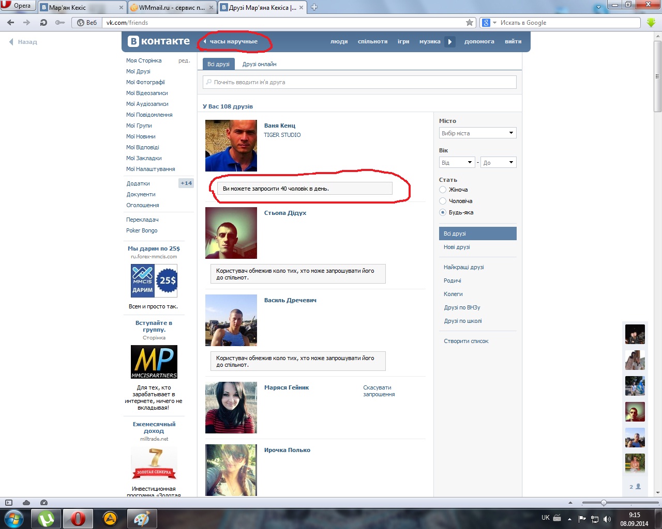Open Мої Налаштування in sidebar
The image size is (662, 529).
coord(151,169)
